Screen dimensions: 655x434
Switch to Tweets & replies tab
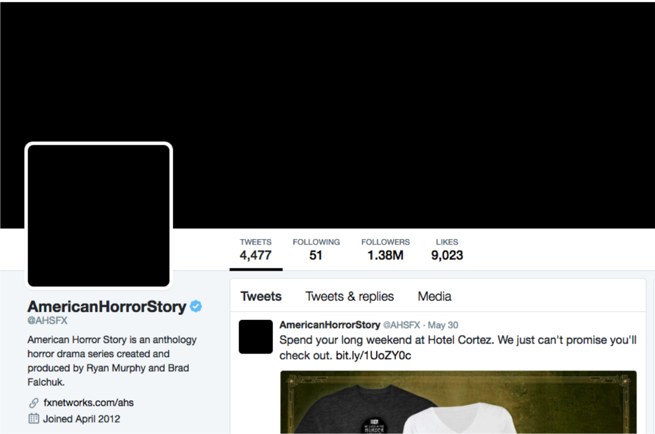point(350,296)
